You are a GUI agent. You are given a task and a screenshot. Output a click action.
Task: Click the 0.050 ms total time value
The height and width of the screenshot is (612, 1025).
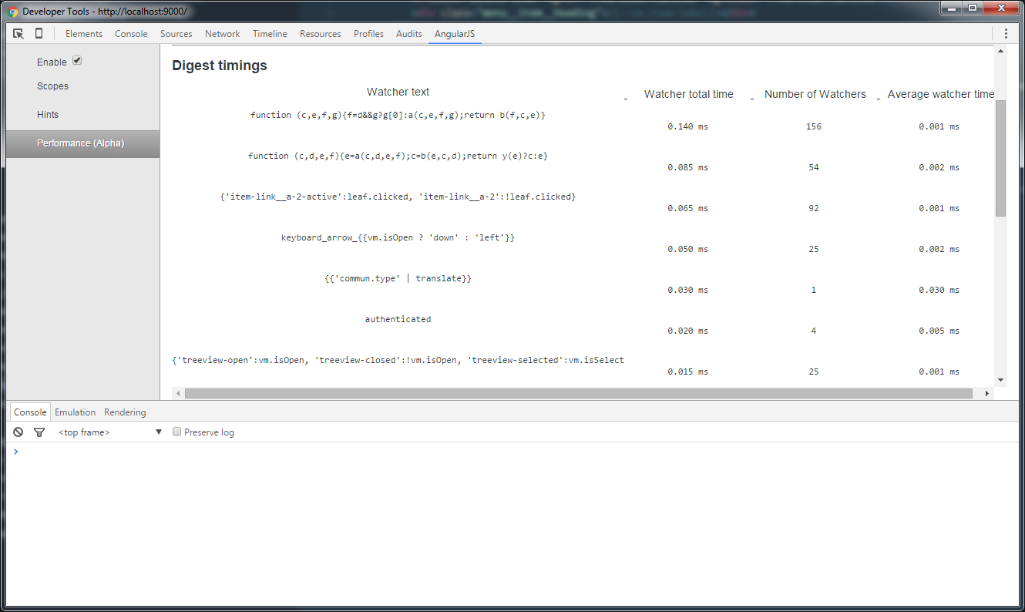[x=687, y=249]
